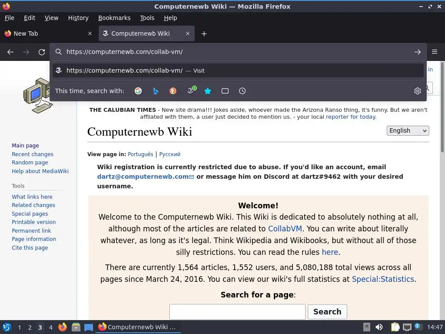Go back with the back arrow button
This screenshot has width=445, height=334.
[x=10, y=52]
